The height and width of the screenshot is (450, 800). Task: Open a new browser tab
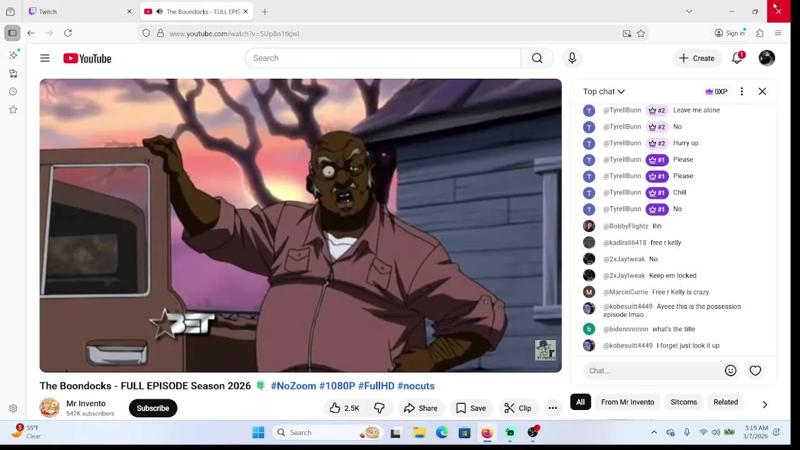pos(265,11)
